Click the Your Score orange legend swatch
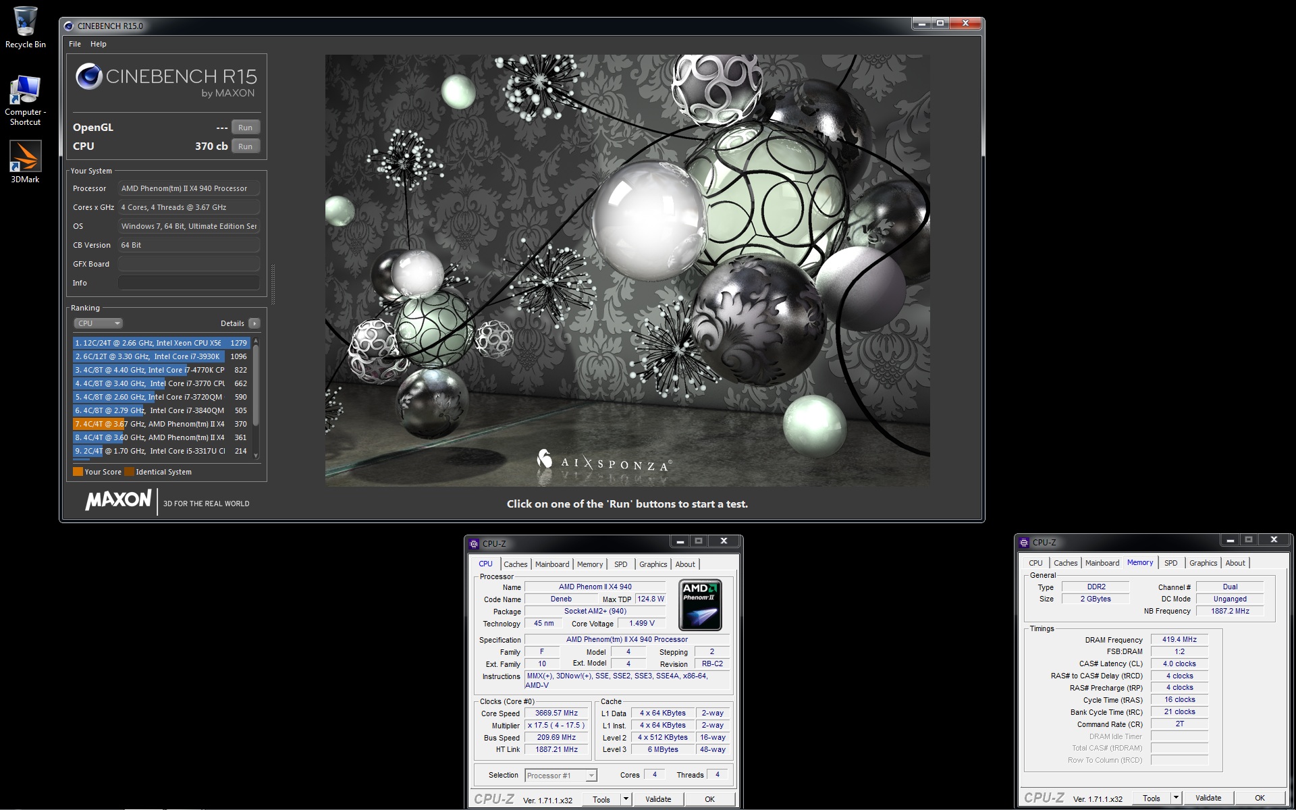 (78, 472)
